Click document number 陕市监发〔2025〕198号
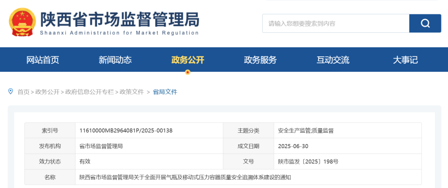The width and height of the screenshot is (448, 188). 308,161
